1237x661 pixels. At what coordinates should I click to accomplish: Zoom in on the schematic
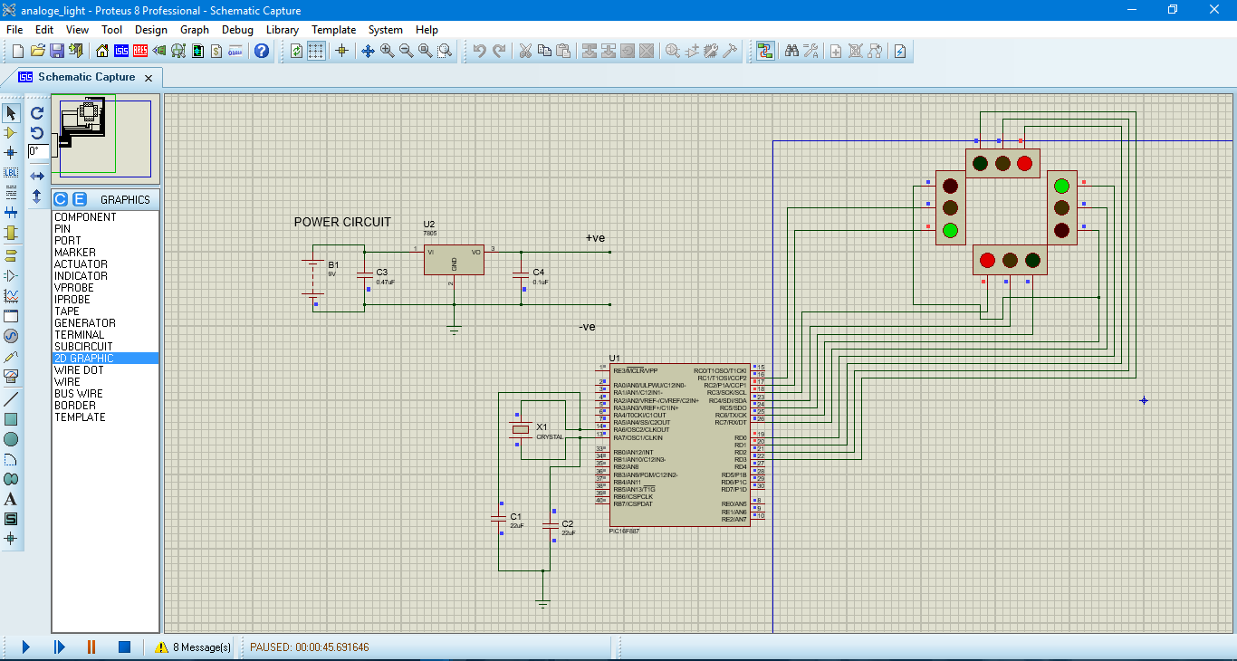pyautogui.click(x=387, y=51)
